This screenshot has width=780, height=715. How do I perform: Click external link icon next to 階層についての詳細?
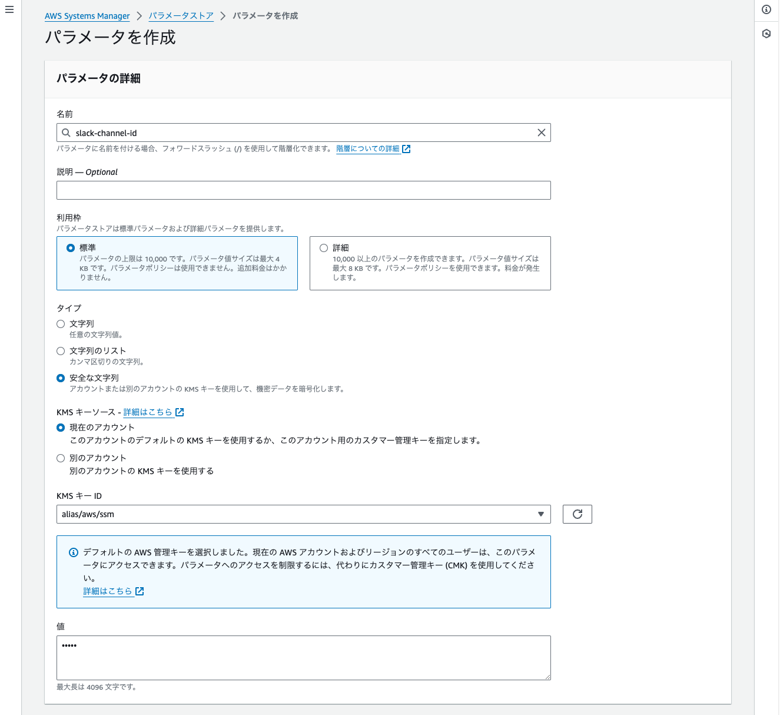(x=406, y=149)
